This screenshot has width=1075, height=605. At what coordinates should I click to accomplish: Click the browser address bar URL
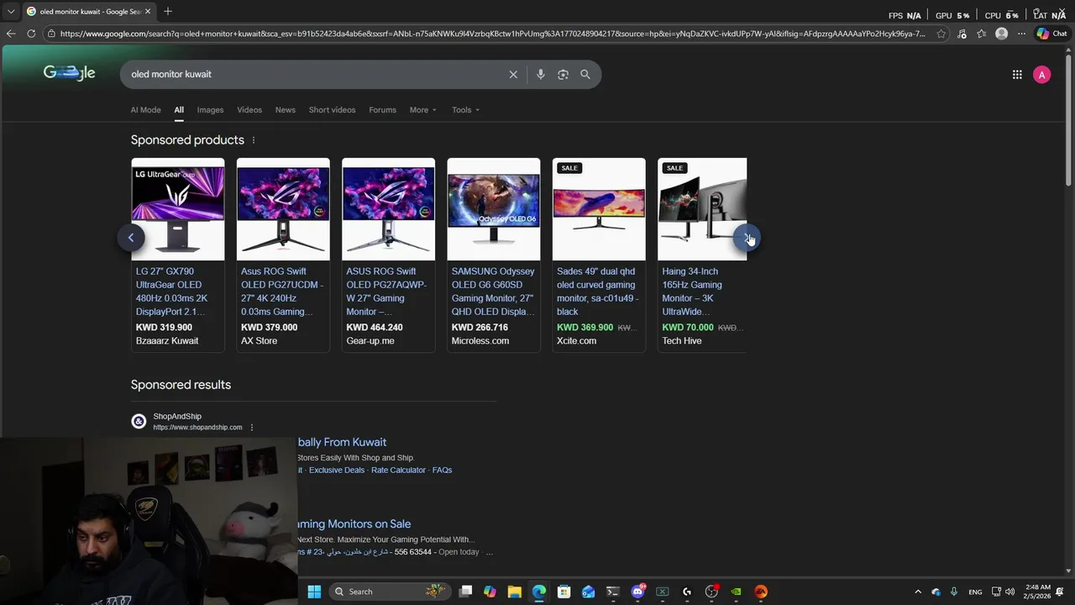(x=491, y=34)
